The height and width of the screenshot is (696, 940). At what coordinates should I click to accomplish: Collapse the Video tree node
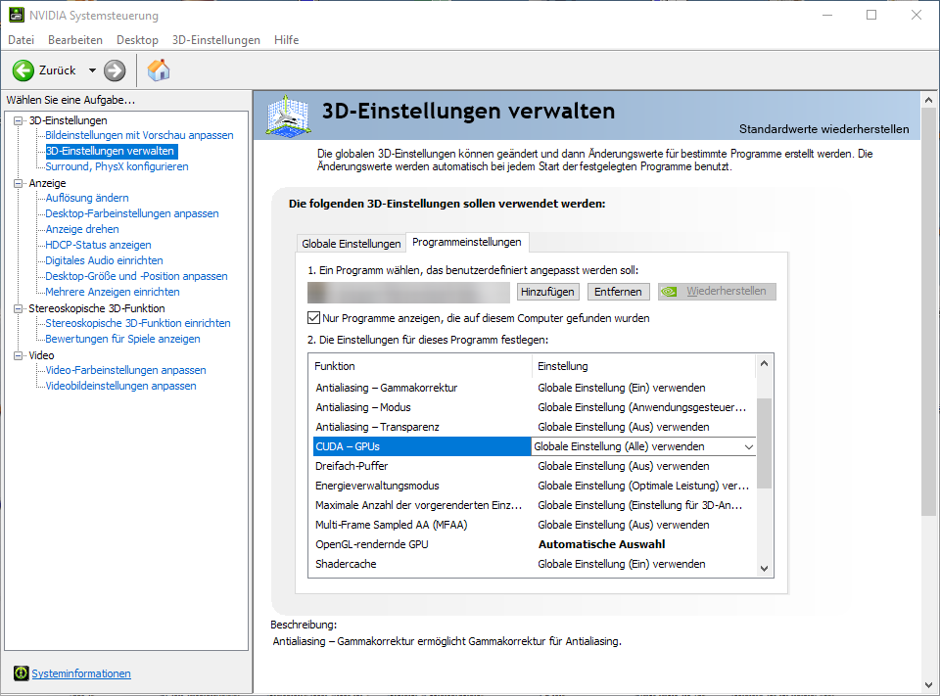pyautogui.click(x=19, y=355)
